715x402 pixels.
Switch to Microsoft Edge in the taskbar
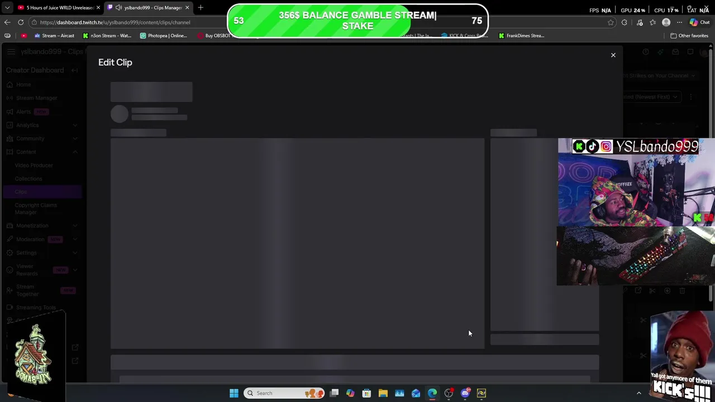(x=432, y=393)
